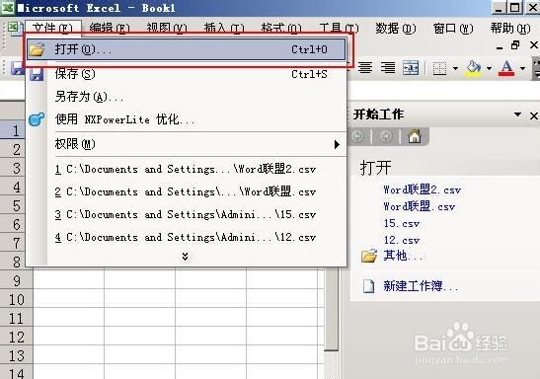Viewport: 540px width, 379px height.
Task: Choose 使用 NXPowerLite 优化 entry
Action: click(x=186, y=119)
